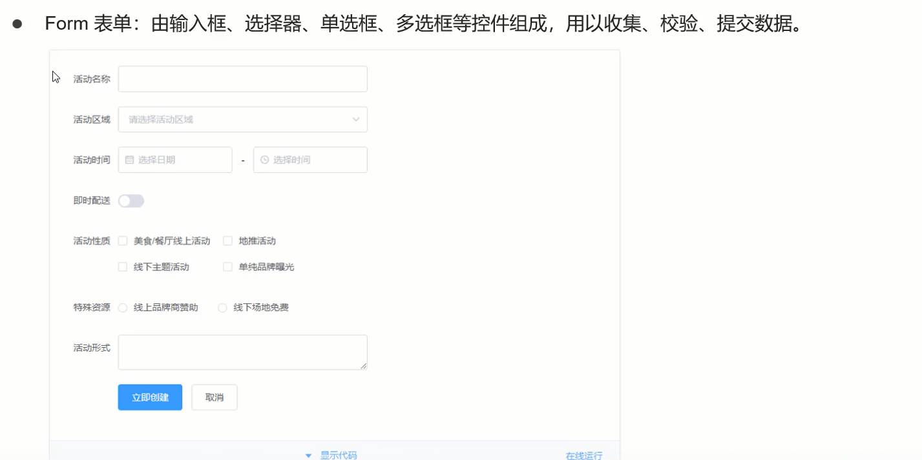Check the 美食/餐厅线上活动 checkbox
Viewport: 922px width, 460px height.
point(123,240)
